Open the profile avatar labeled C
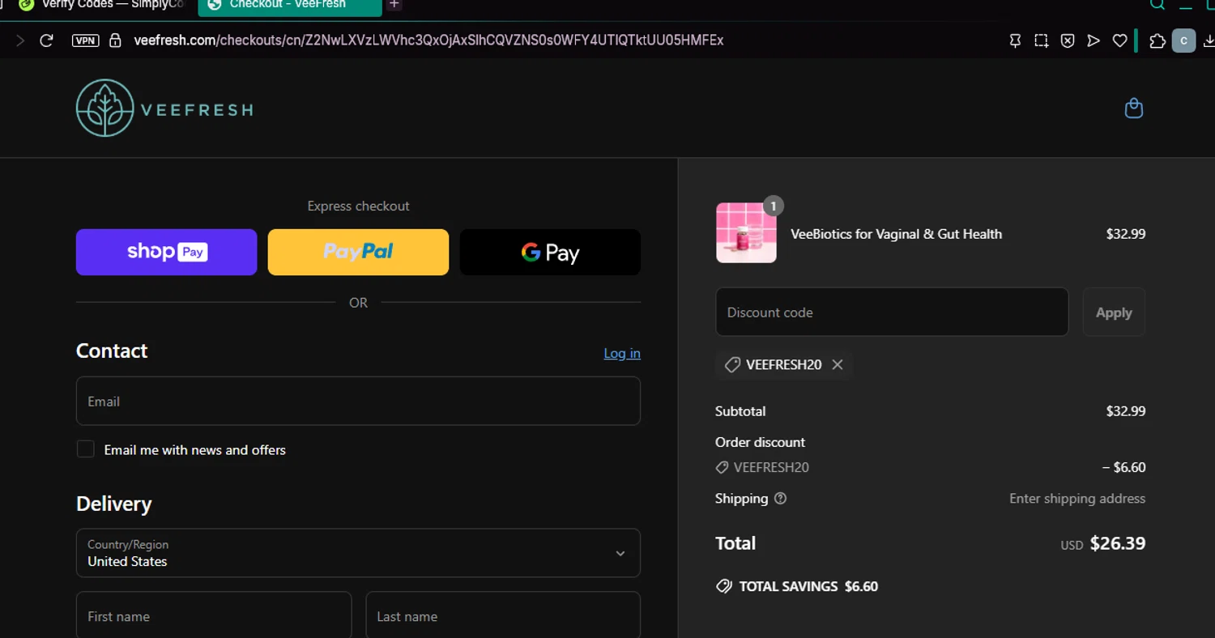This screenshot has width=1215, height=638. (1183, 40)
